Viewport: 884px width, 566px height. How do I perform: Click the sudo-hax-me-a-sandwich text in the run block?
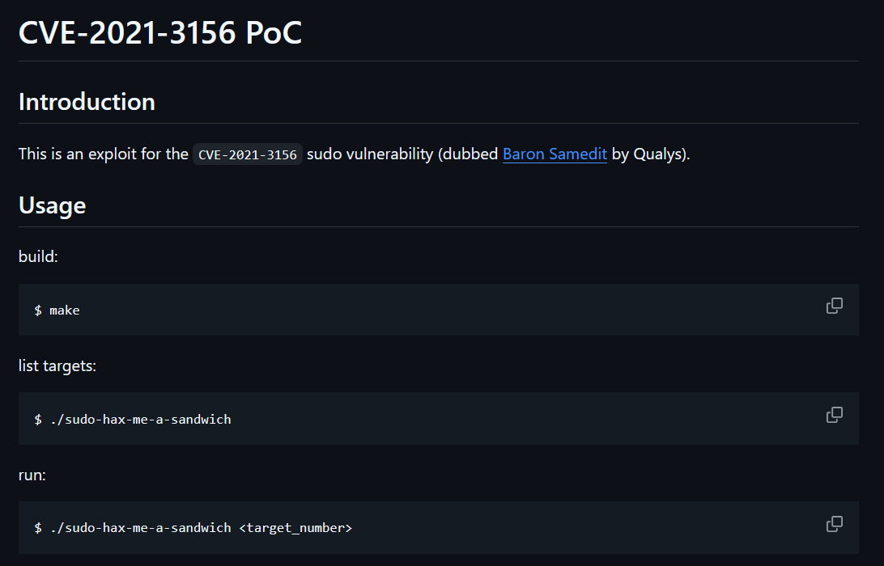[141, 528]
